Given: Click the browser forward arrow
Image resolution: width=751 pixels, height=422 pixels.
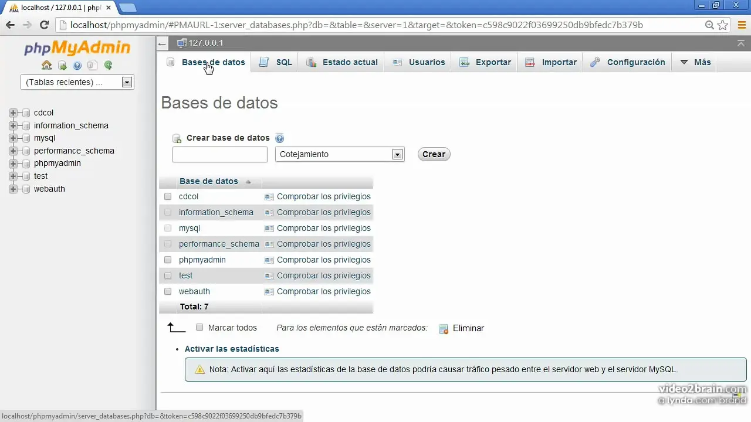Looking at the screenshot, I should pyautogui.click(x=27, y=25).
